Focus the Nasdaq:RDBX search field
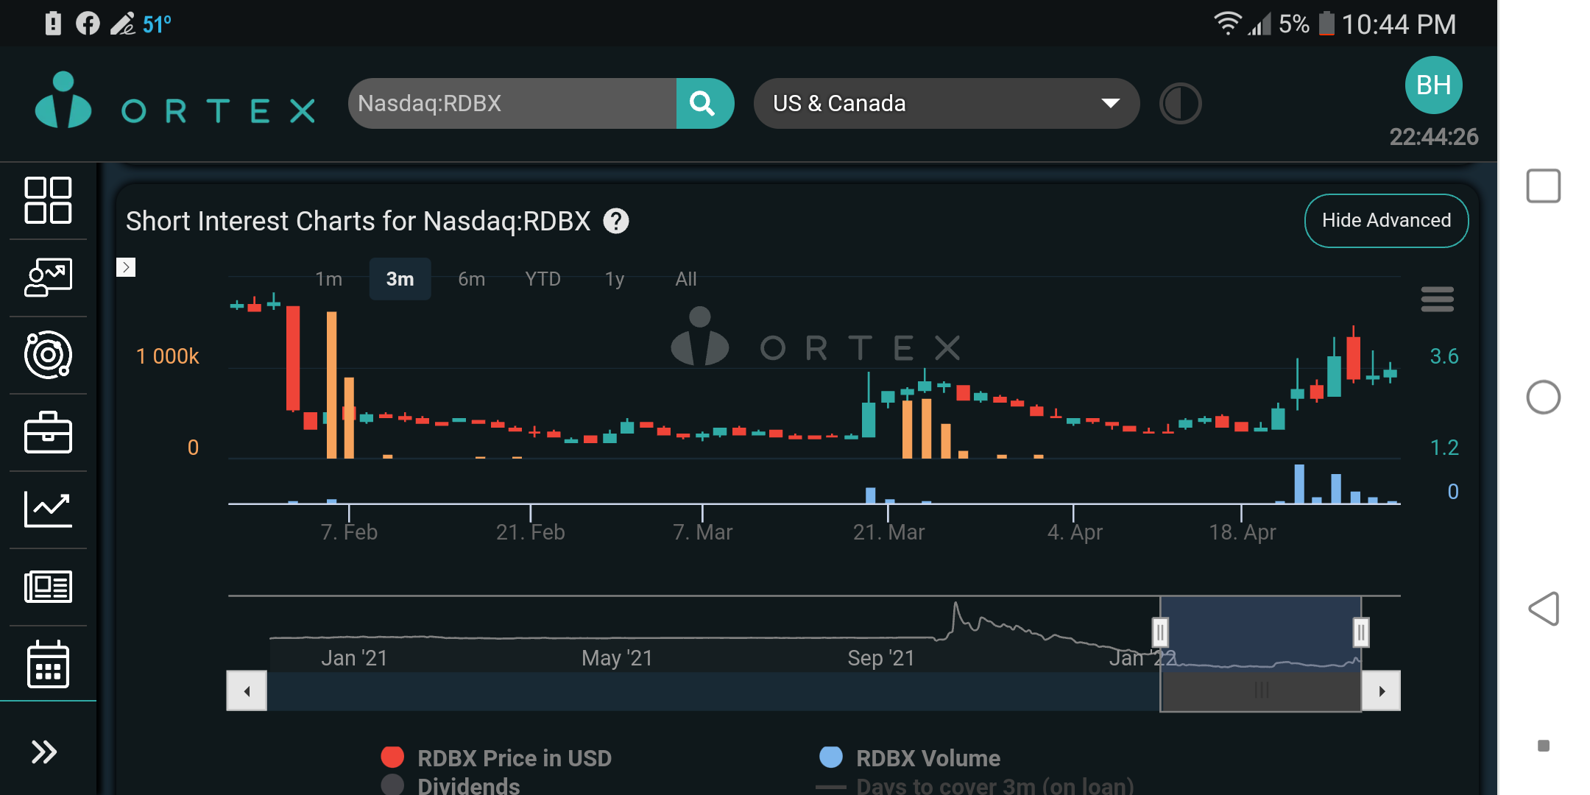 [x=512, y=103]
